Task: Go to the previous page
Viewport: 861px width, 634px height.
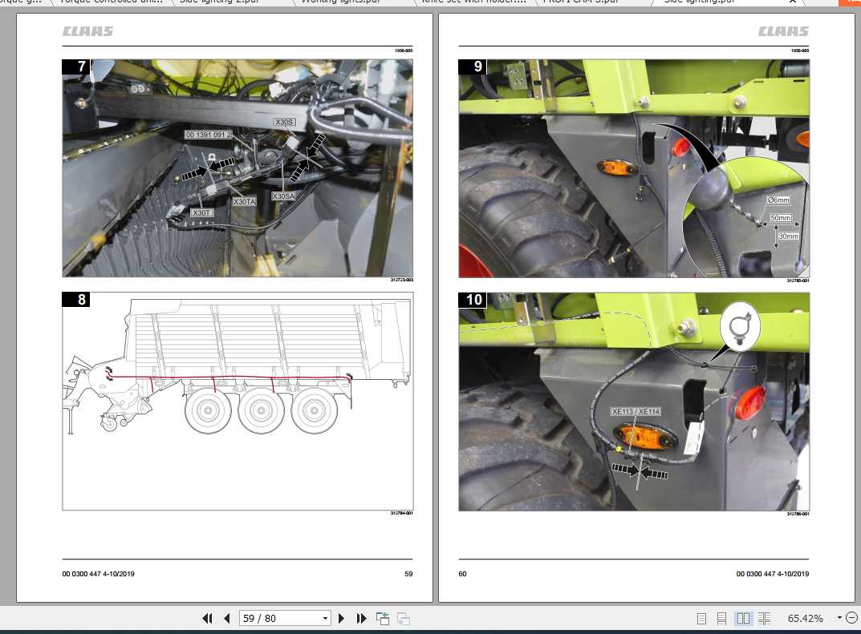Action: 227,618
